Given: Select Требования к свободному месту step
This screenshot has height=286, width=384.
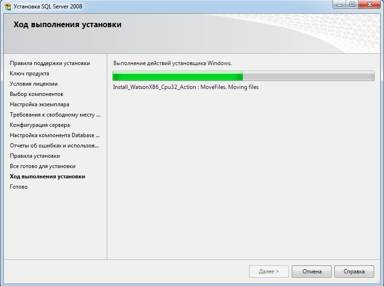Looking at the screenshot, I should (55, 115).
